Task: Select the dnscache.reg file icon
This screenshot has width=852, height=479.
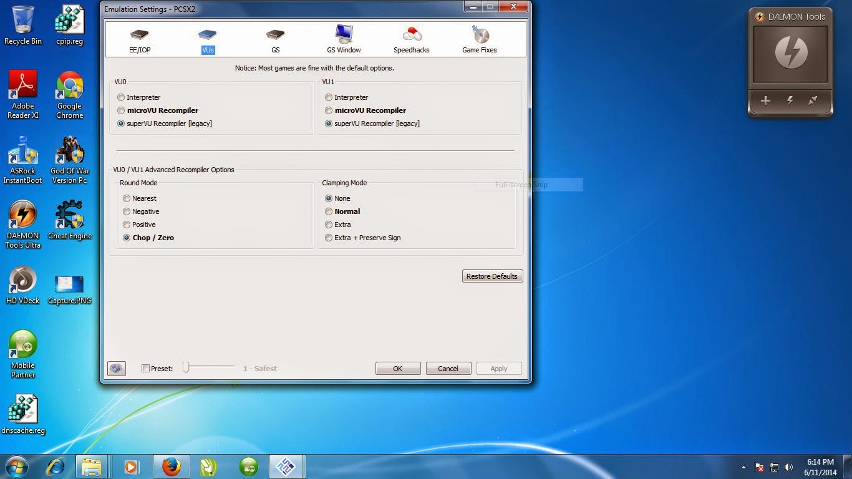Action: (23, 414)
